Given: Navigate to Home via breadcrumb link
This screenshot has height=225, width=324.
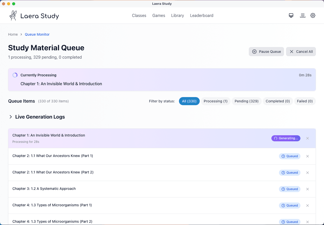Looking at the screenshot, I should coord(13,34).
